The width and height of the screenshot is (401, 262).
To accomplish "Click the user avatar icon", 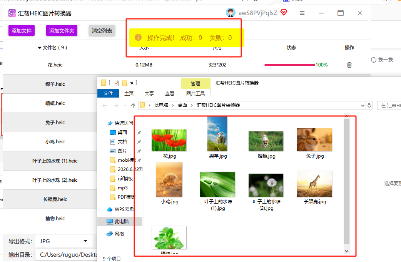I will click(x=231, y=13).
